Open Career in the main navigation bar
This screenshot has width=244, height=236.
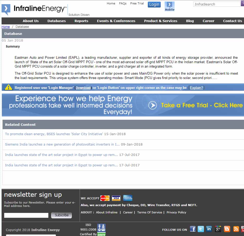209,21
